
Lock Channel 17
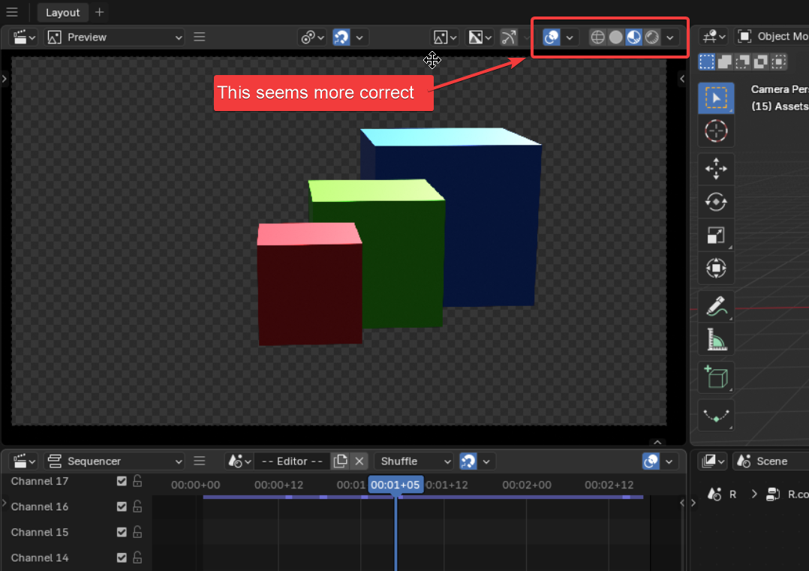[137, 481]
